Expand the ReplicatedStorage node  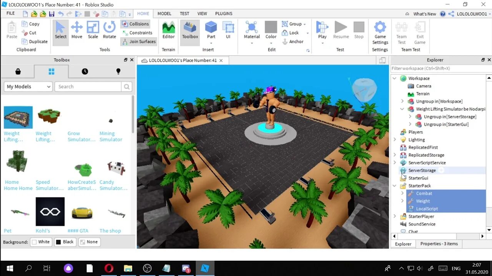394,155
